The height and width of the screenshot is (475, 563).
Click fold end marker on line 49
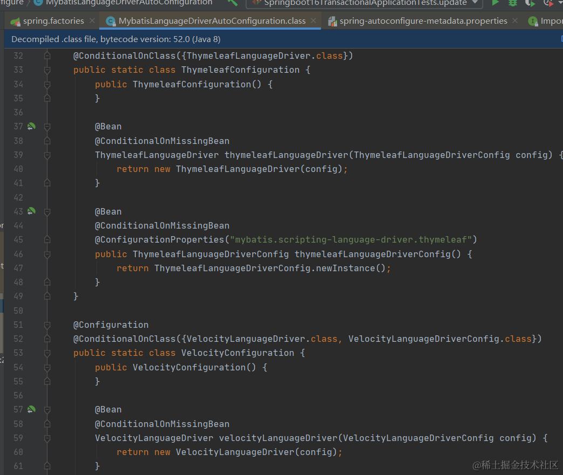[47, 296]
